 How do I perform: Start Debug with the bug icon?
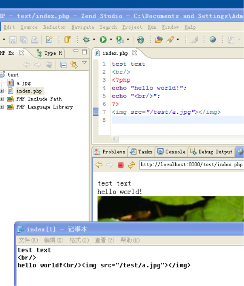pos(86,40)
